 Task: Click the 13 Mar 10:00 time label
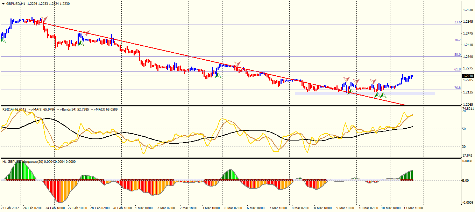(x=413, y=208)
